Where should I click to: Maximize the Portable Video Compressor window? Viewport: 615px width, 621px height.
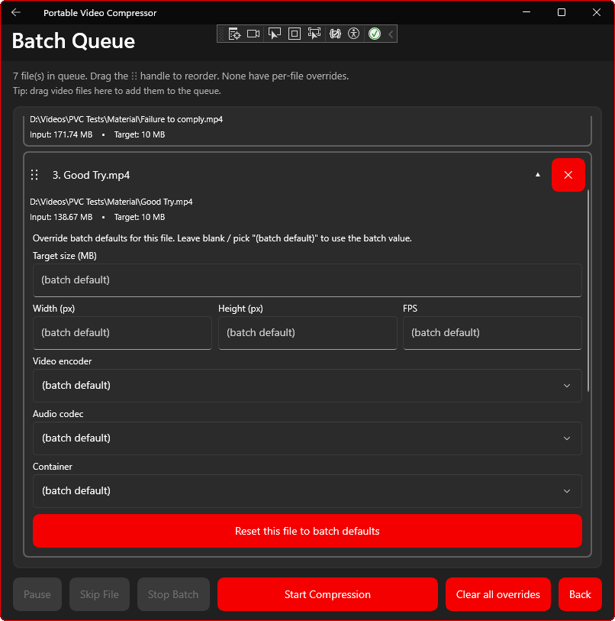(x=561, y=12)
